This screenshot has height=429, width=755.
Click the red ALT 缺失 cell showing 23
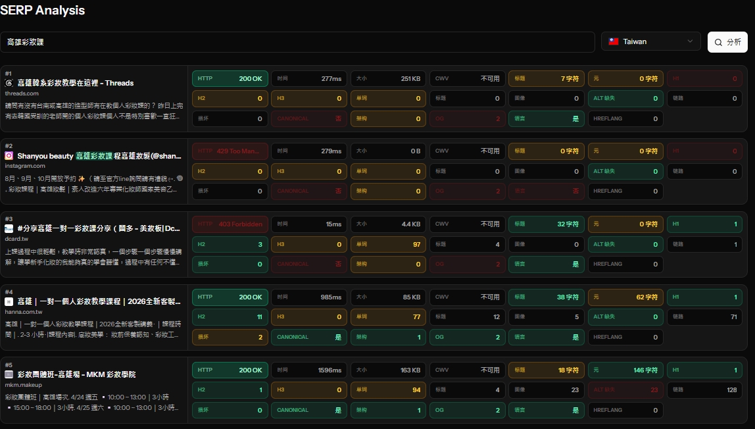(x=625, y=390)
